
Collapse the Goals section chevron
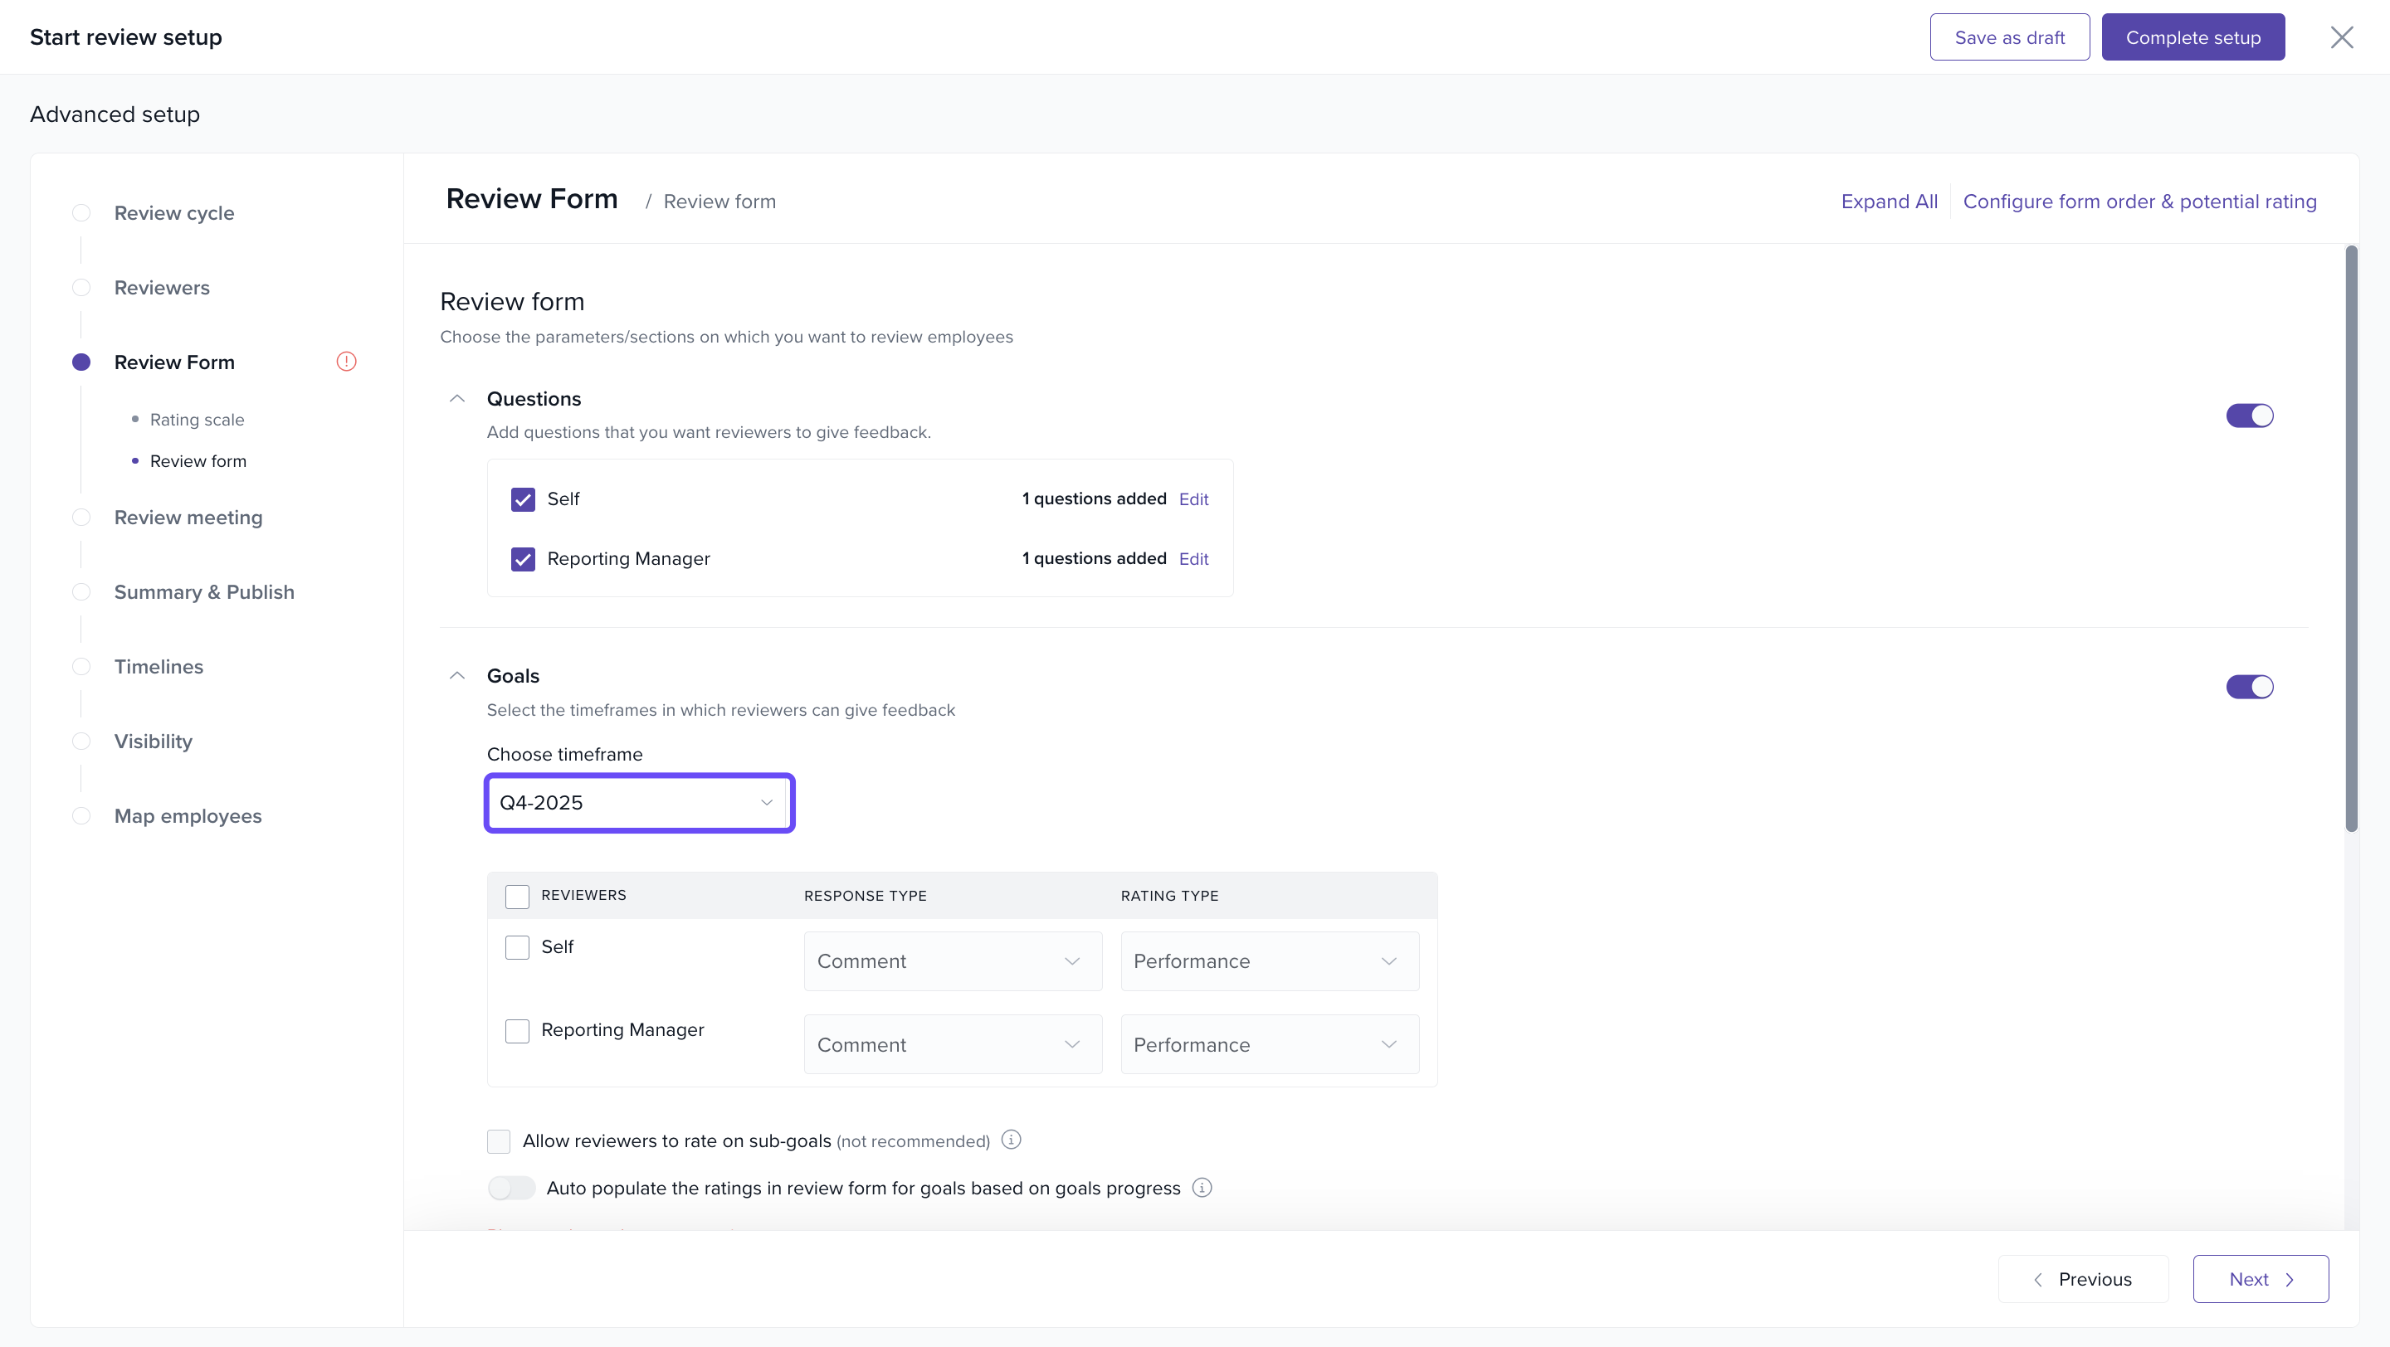point(456,676)
